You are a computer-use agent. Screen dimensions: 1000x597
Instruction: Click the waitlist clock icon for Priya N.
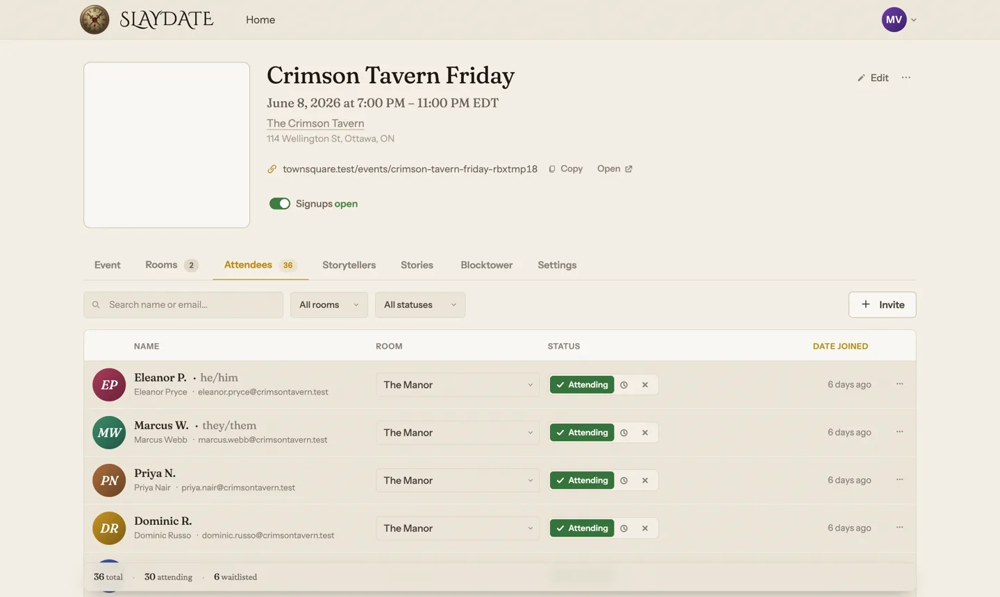point(624,481)
